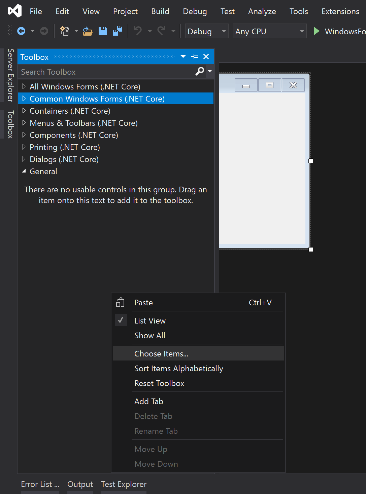Expand Printing (.NET Core) group
Screen dimensions: 366x494
[x=24, y=147]
